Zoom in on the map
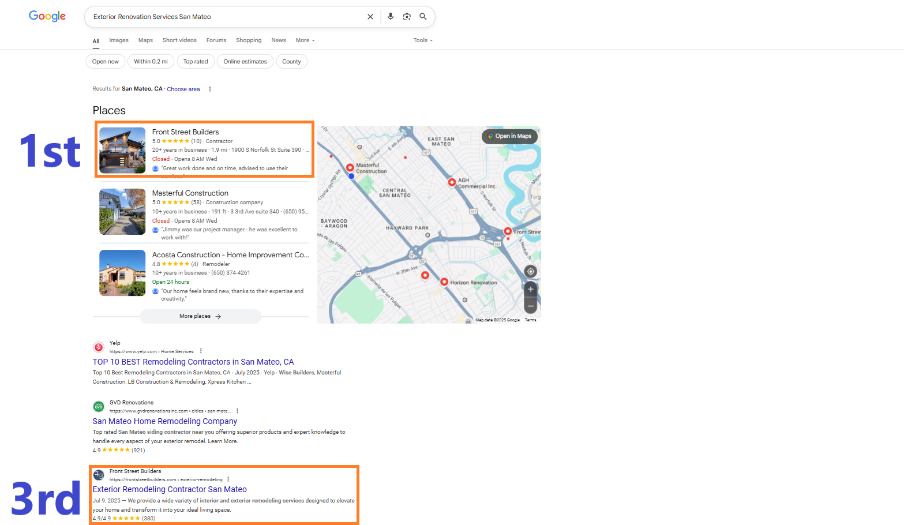The image size is (904, 525). click(x=531, y=289)
